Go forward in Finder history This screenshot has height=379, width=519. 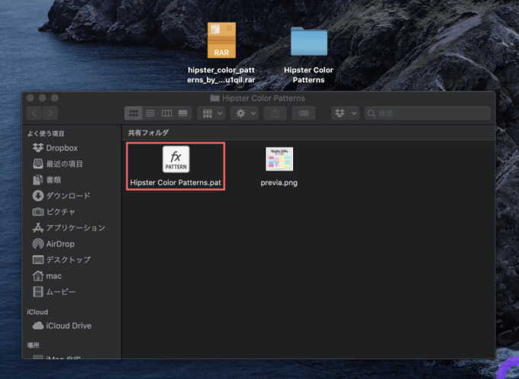pos(50,114)
